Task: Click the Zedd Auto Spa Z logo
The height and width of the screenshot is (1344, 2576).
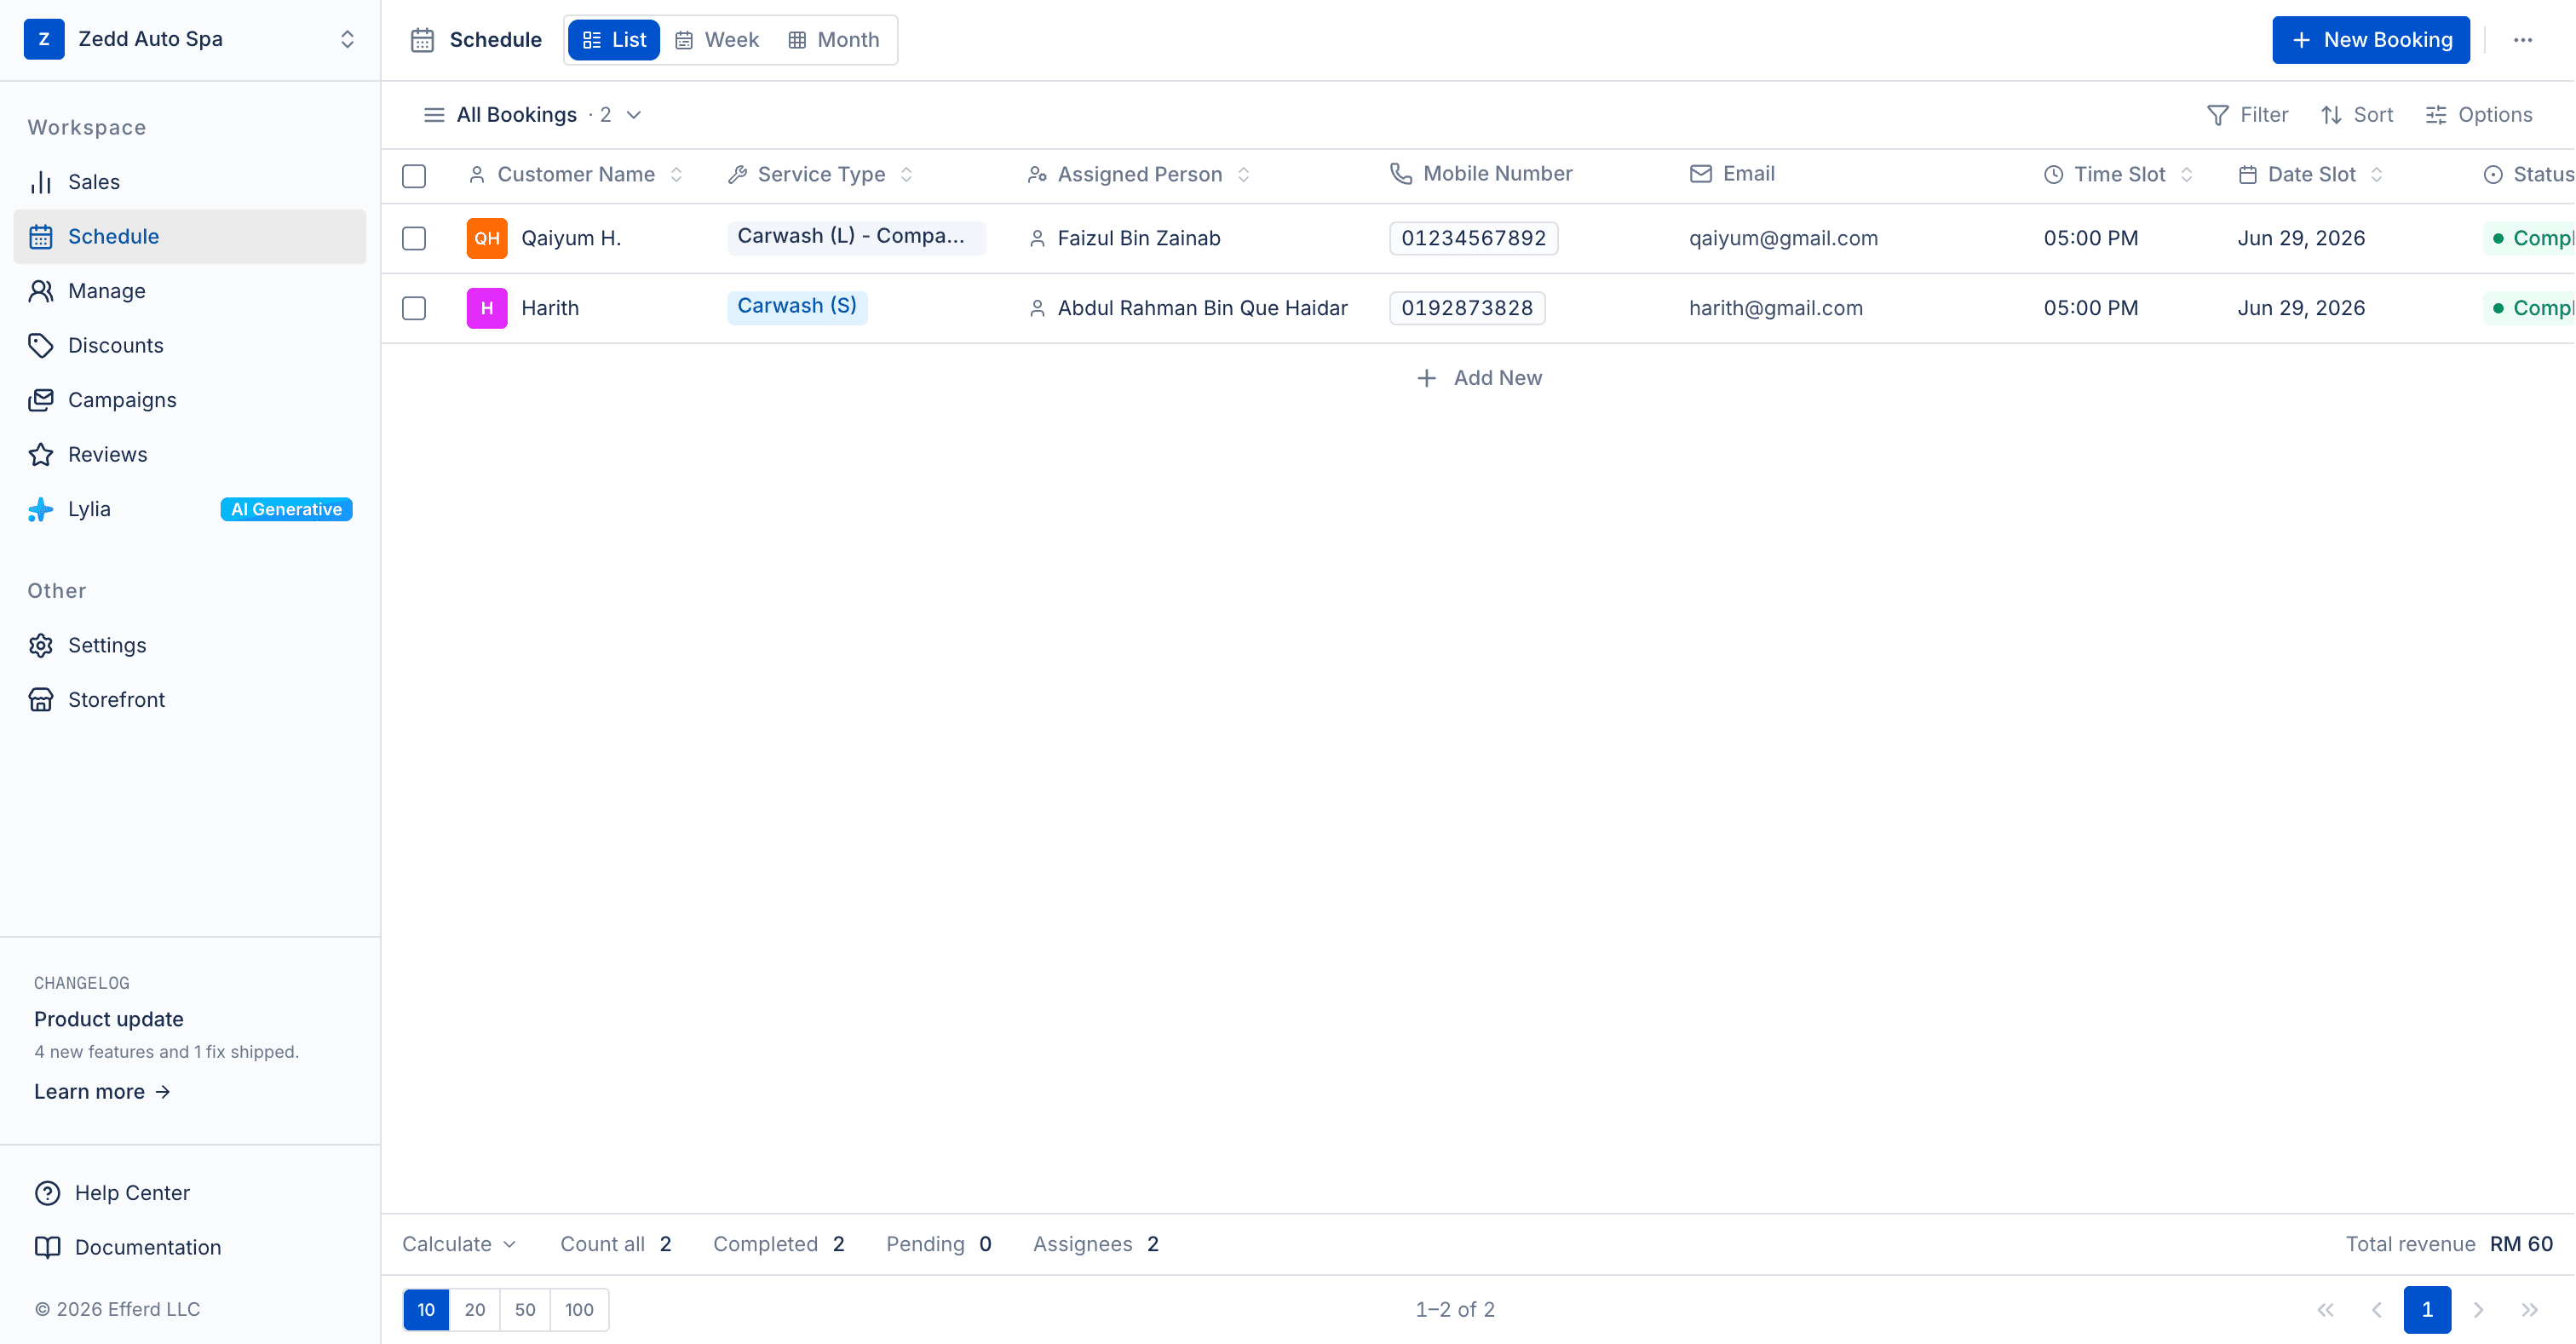Action: [44, 39]
